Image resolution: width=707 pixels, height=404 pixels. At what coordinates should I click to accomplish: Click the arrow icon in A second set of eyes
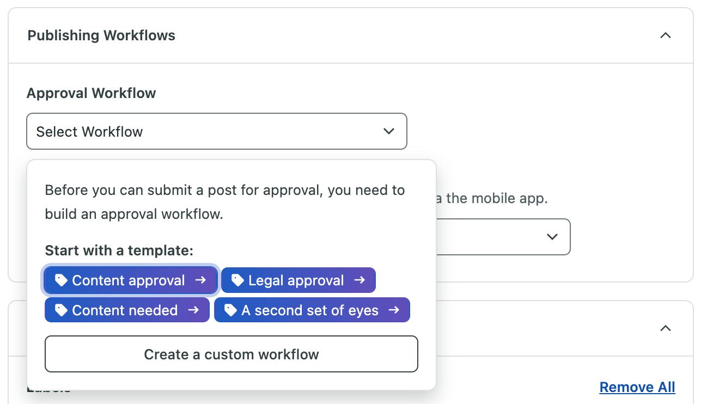(393, 310)
